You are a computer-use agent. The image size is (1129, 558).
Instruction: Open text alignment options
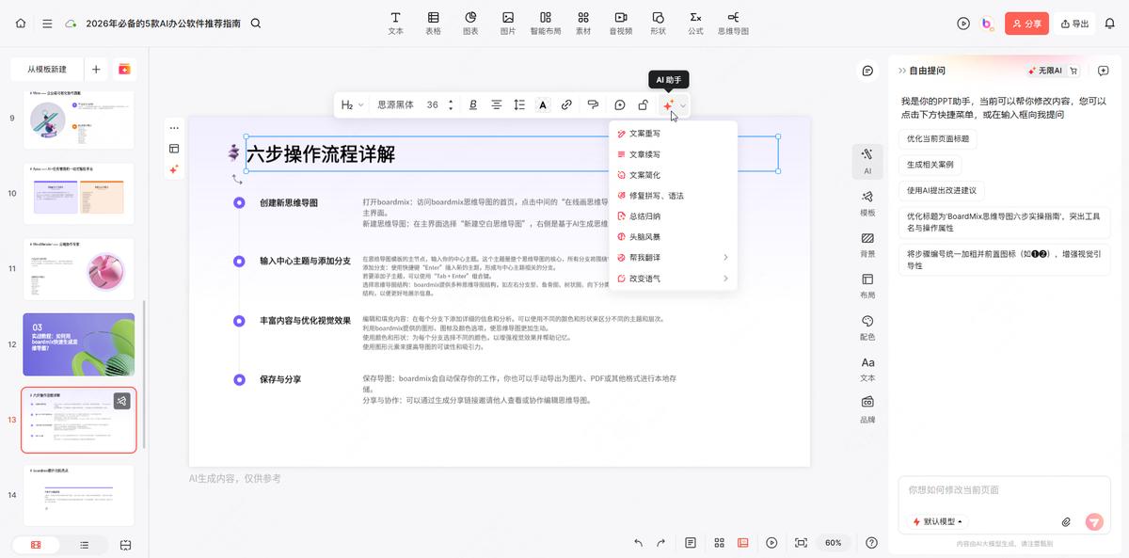point(497,105)
